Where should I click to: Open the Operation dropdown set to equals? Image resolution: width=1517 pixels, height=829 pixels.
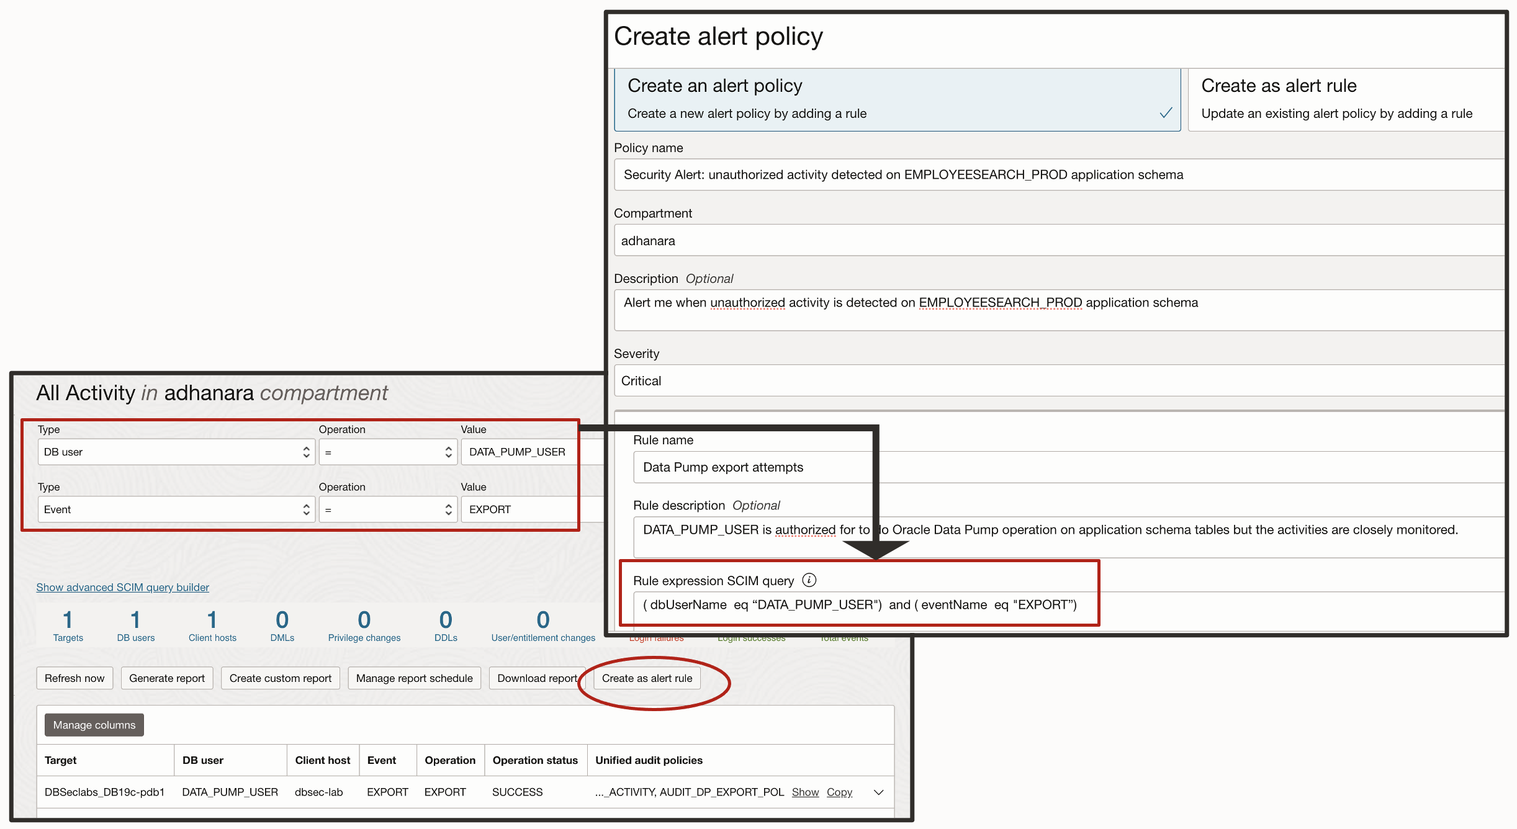(387, 452)
